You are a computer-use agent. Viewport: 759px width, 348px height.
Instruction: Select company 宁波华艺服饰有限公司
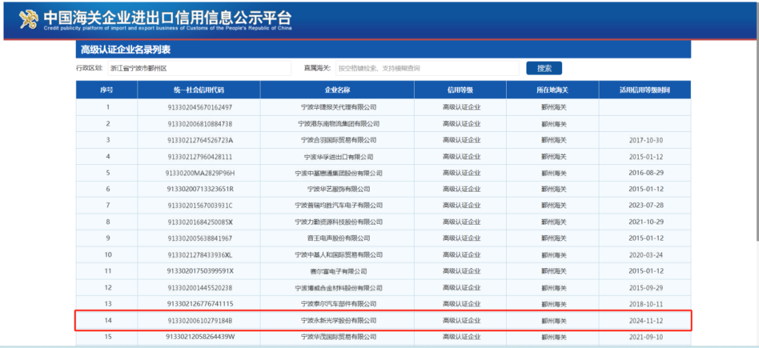coord(337,189)
